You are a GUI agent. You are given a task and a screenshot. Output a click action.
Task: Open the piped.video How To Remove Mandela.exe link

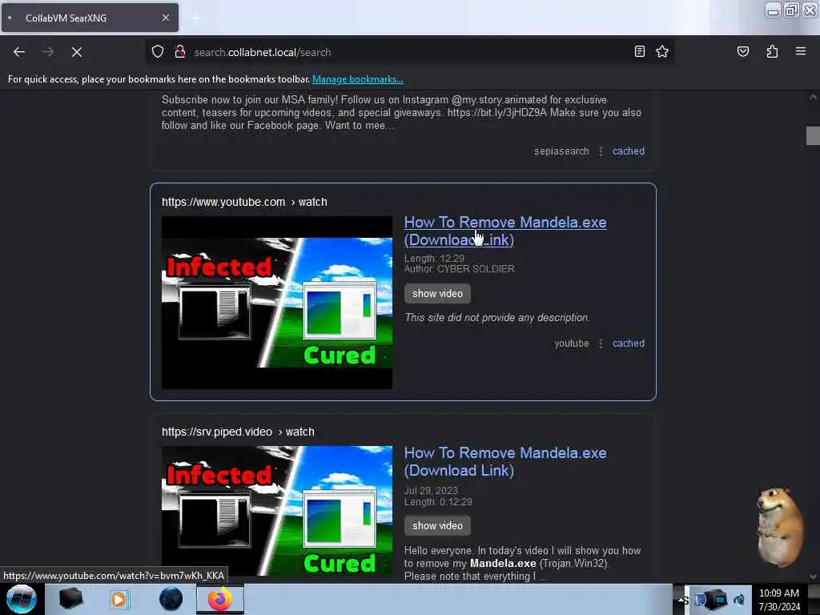tap(505, 461)
